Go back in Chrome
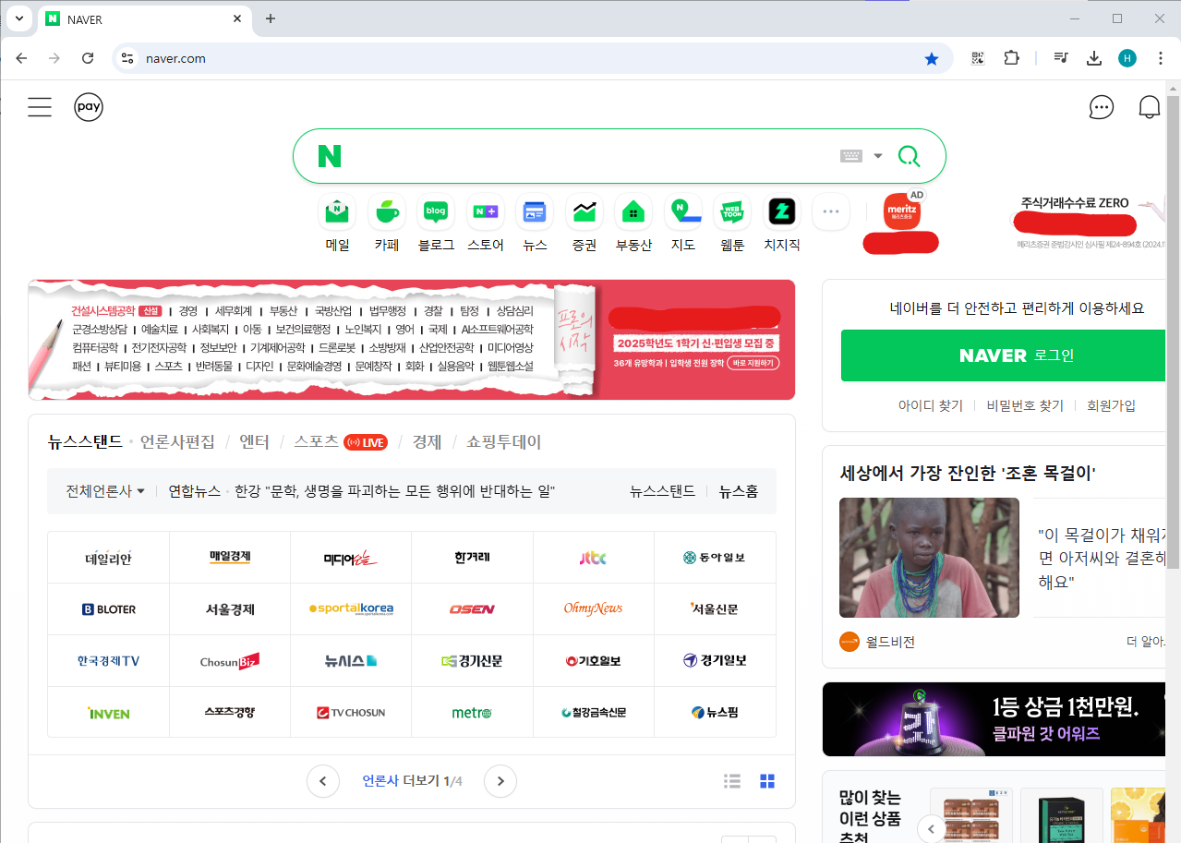Image resolution: width=1181 pixels, height=843 pixels. point(21,58)
